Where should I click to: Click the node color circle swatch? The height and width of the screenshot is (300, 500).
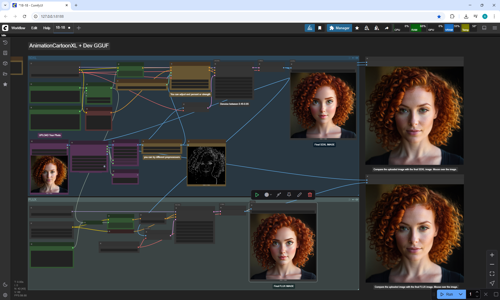(266, 195)
